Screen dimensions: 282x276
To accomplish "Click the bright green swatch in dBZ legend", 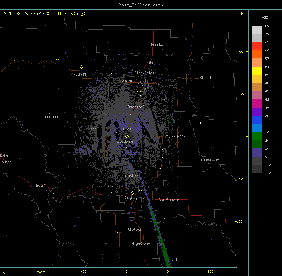I will 257,136.
